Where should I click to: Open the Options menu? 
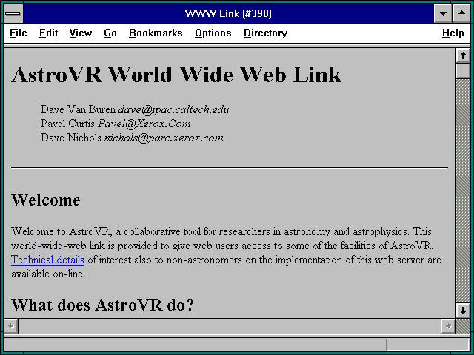[x=213, y=33]
